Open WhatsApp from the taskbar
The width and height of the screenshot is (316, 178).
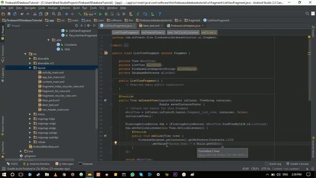[x=132, y=175]
